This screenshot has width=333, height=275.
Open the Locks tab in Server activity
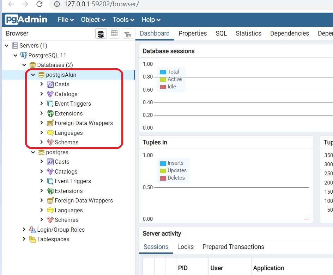186,247
